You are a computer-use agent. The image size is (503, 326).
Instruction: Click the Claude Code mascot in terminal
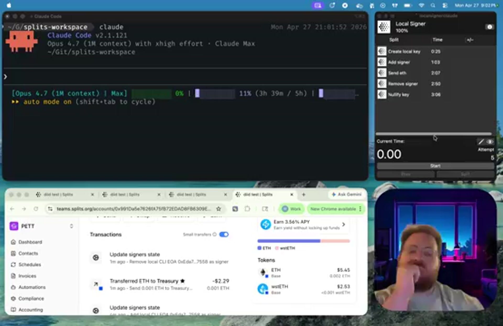(21, 41)
